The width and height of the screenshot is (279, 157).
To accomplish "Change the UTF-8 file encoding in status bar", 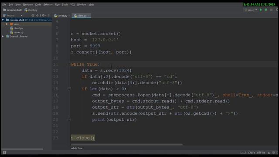I will click(x=261, y=153).
